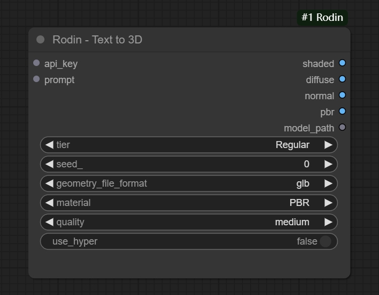The height and width of the screenshot is (295, 379).
Task: Click the normal output label
Action: [x=319, y=96]
